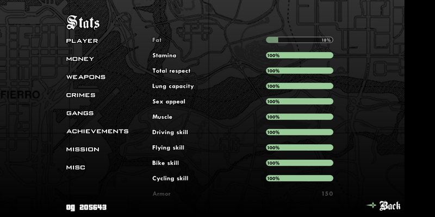The height and width of the screenshot is (217, 435).
Task: Click the Flying skill stat label
Action: (x=168, y=148)
